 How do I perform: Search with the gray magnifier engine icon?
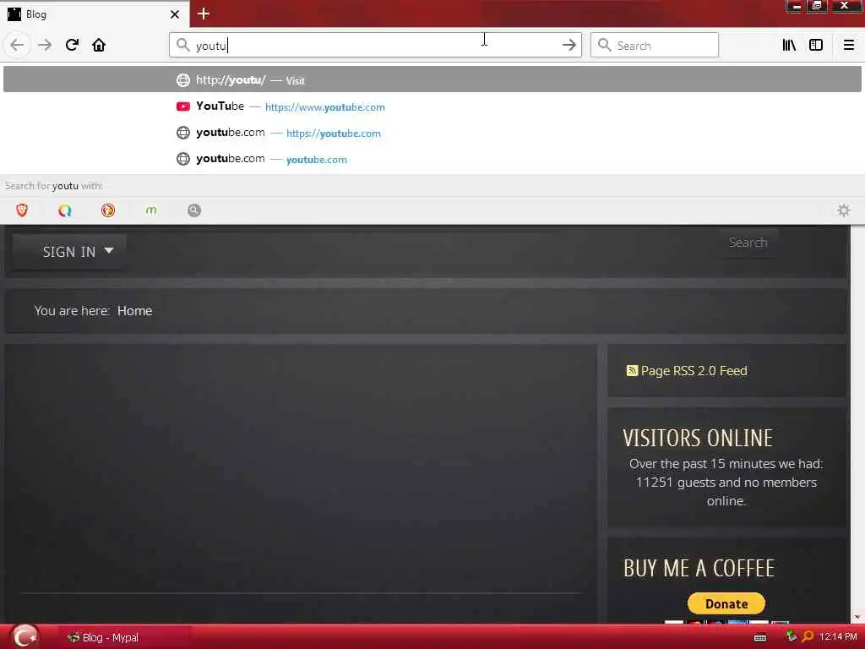(194, 210)
